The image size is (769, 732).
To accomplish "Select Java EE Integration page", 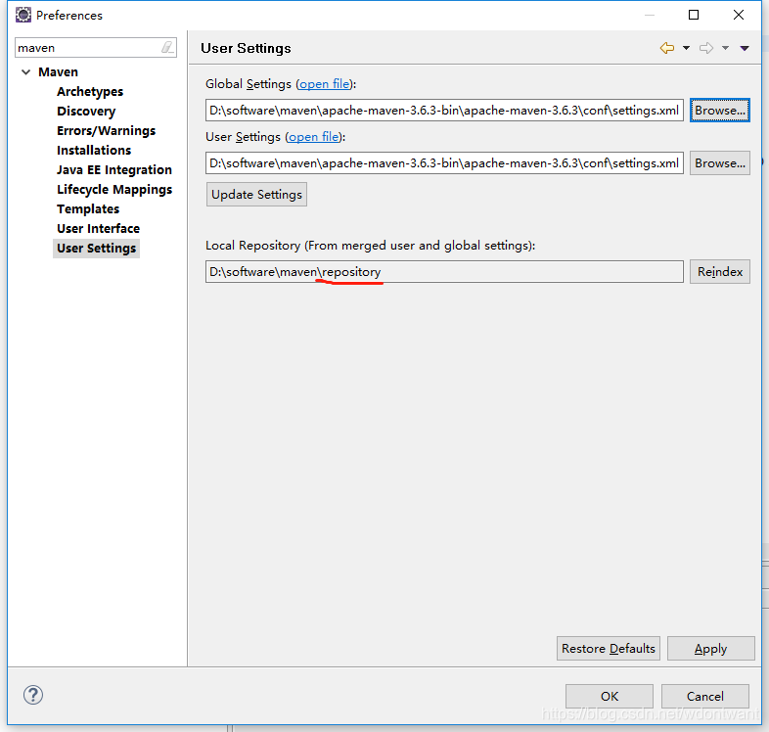I will click(x=114, y=169).
